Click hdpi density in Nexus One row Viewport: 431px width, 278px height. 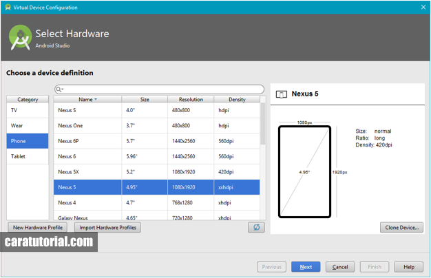237,126
